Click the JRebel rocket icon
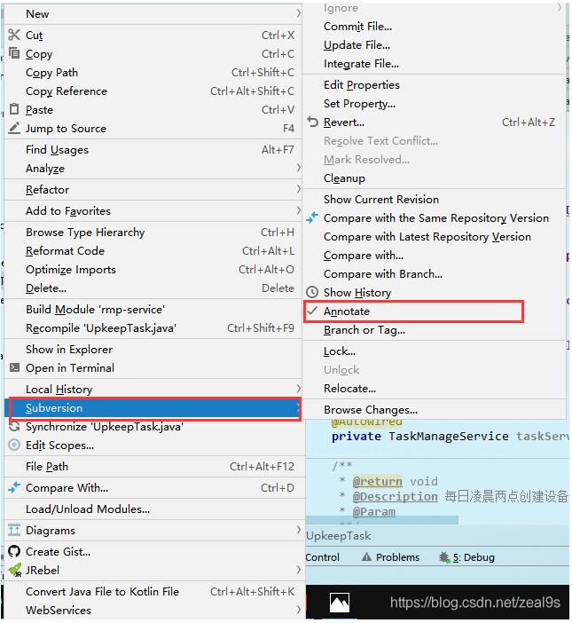 click(15, 570)
